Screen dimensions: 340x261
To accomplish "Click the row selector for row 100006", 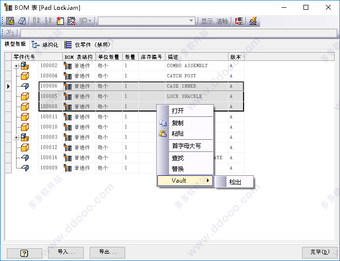I will [x=8, y=86].
